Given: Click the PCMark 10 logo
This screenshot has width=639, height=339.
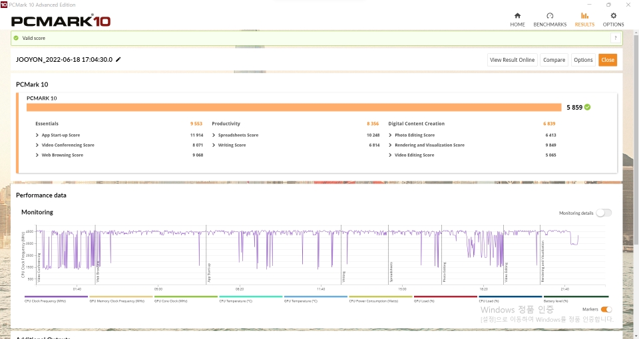Looking at the screenshot, I should (61, 21).
